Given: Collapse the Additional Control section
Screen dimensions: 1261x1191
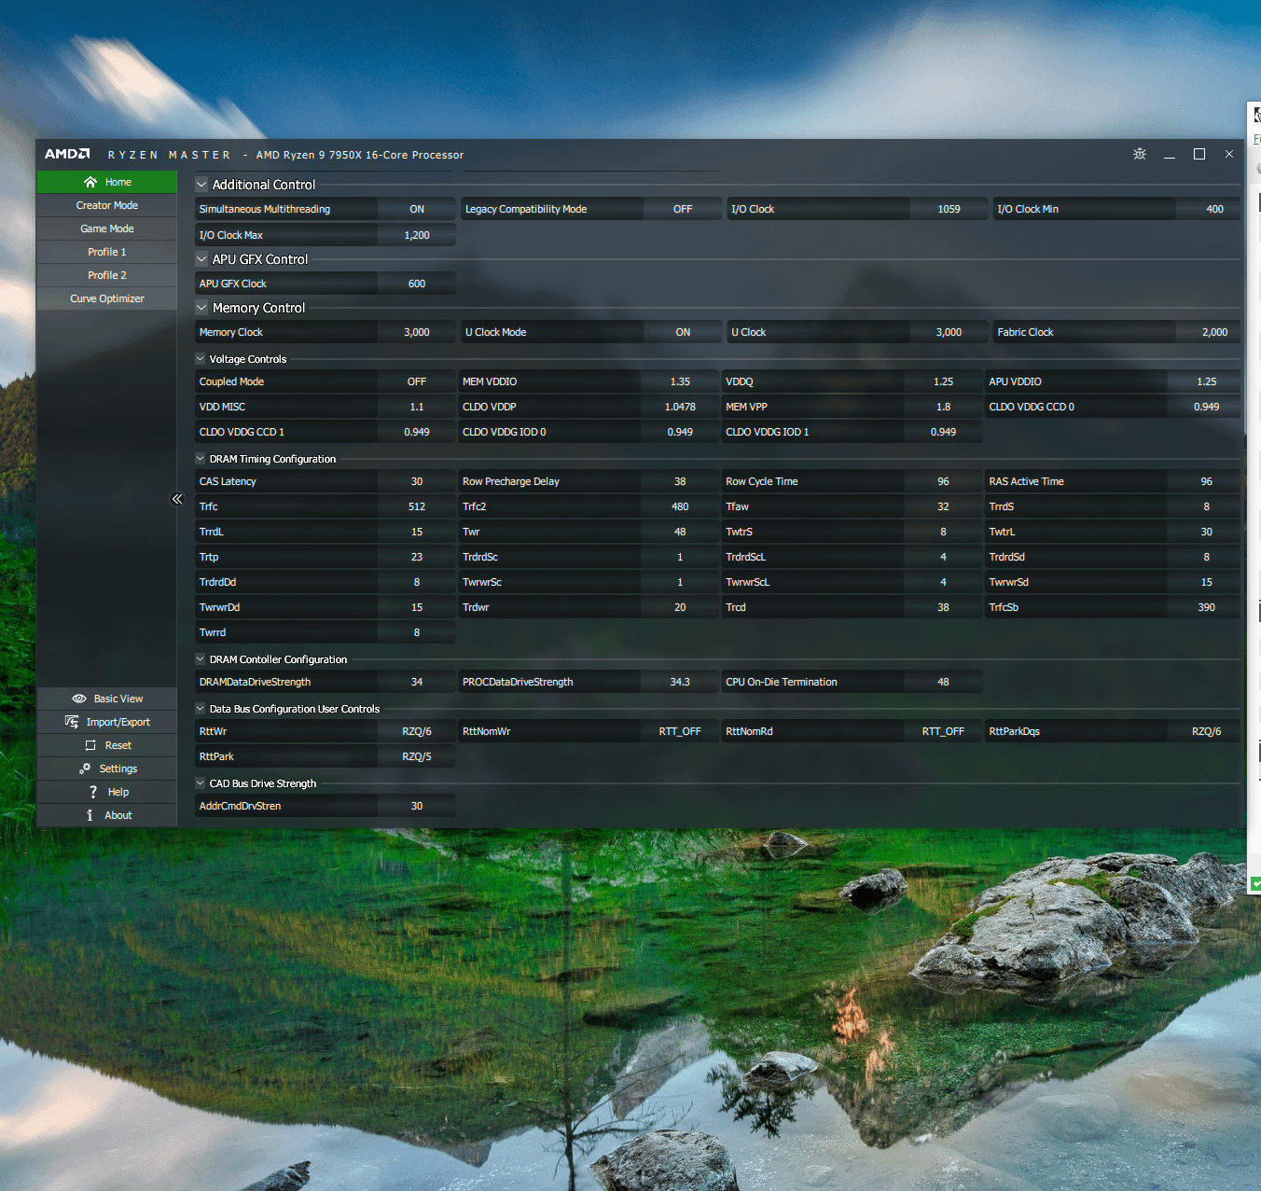Looking at the screenshot, I should point(201,185).
